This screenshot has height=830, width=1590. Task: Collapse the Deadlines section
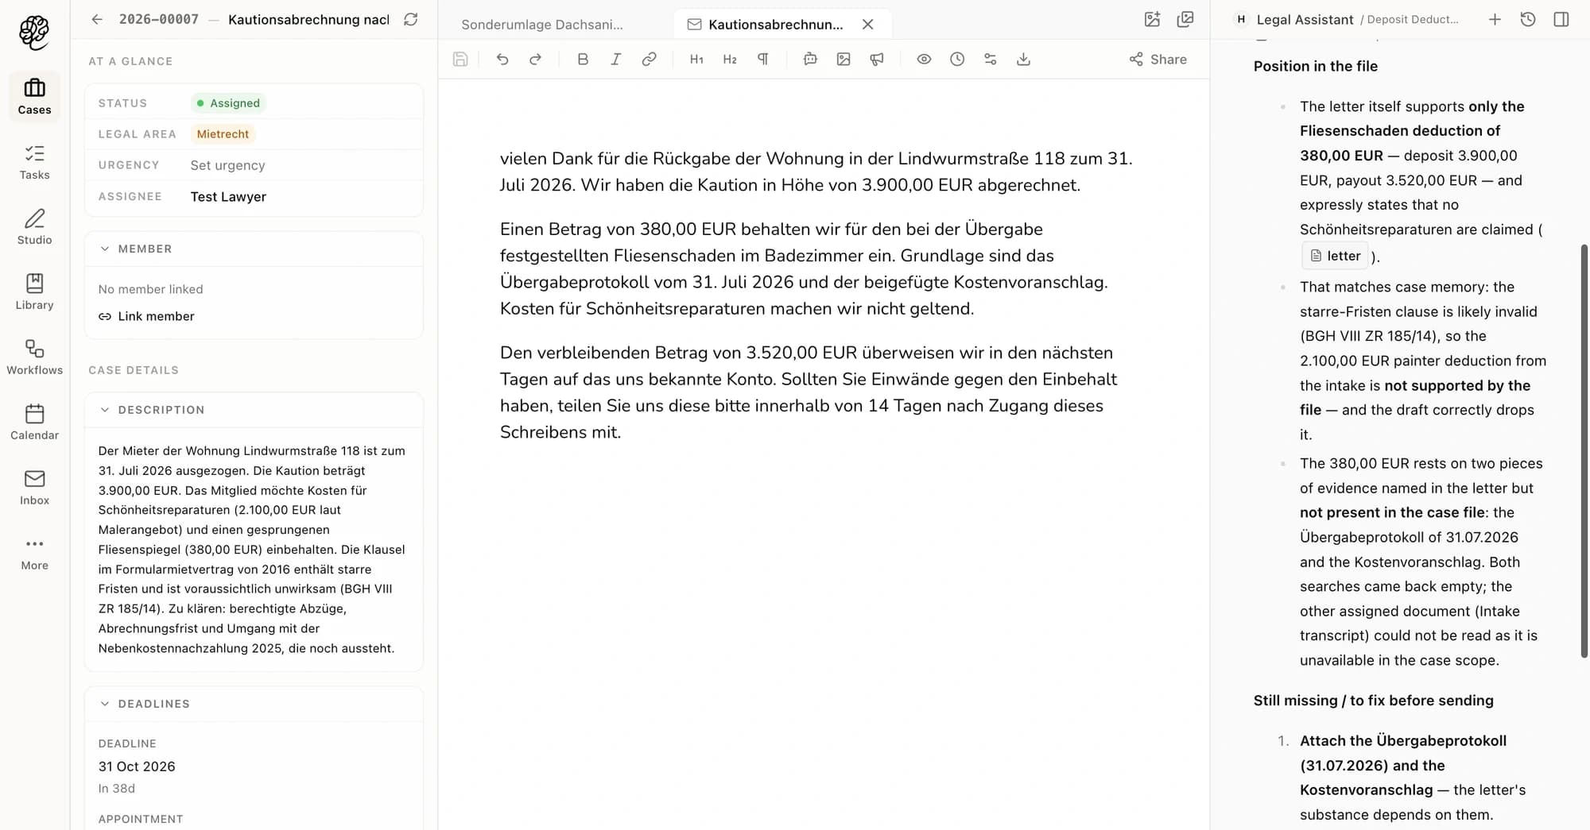(105, 704)
